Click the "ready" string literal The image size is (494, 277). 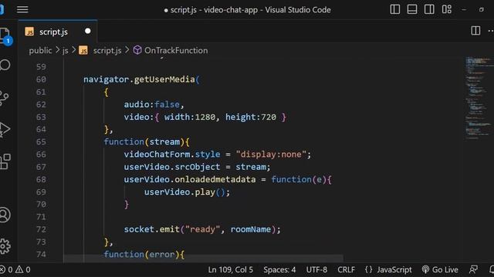202,229
